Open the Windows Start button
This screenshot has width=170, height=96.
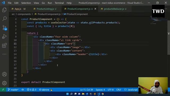(x=67, y=94)
